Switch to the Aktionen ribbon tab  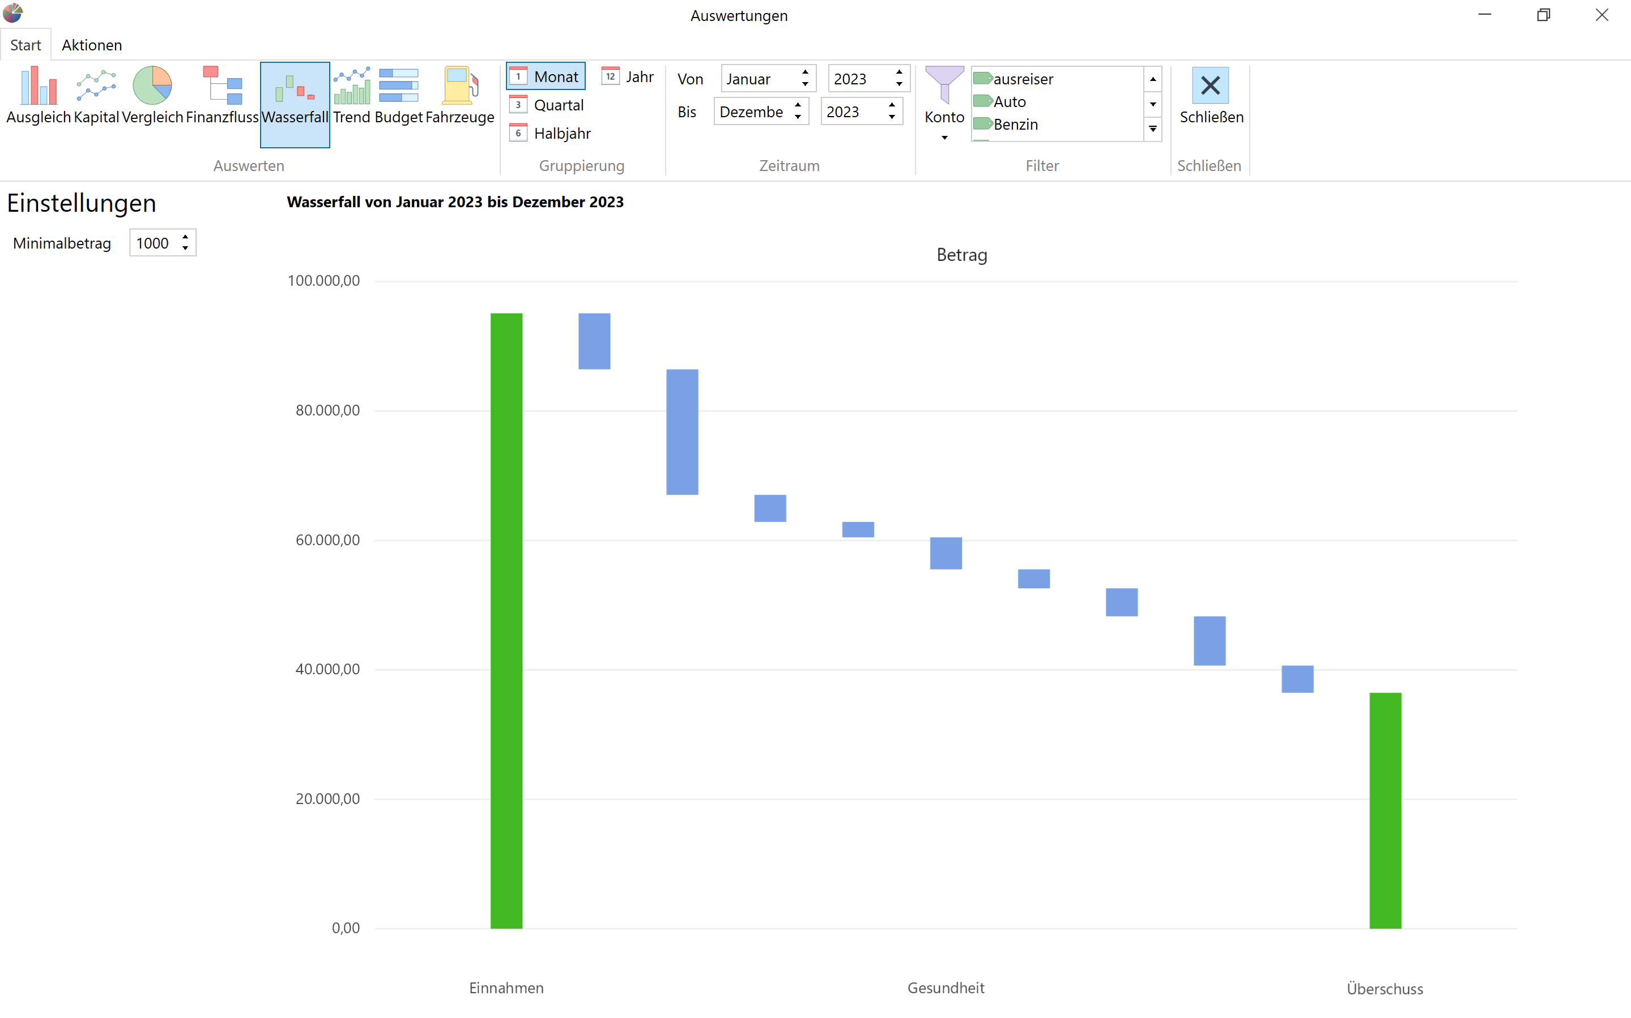coord(92,45)
